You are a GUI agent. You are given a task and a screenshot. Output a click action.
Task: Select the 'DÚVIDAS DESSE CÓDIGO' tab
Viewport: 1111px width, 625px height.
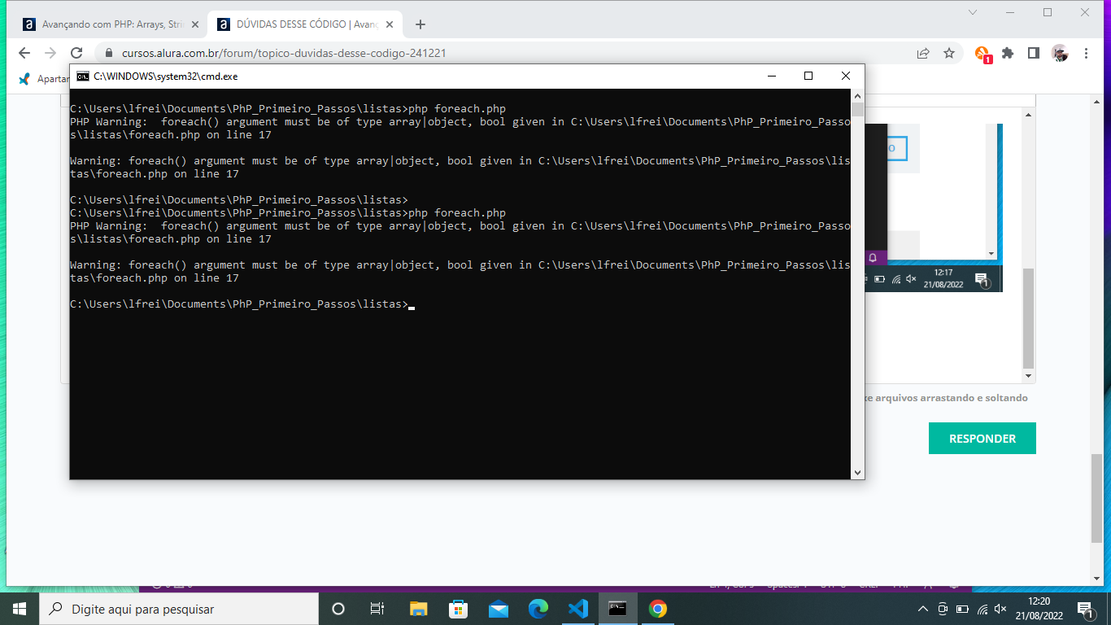point(306,24)
